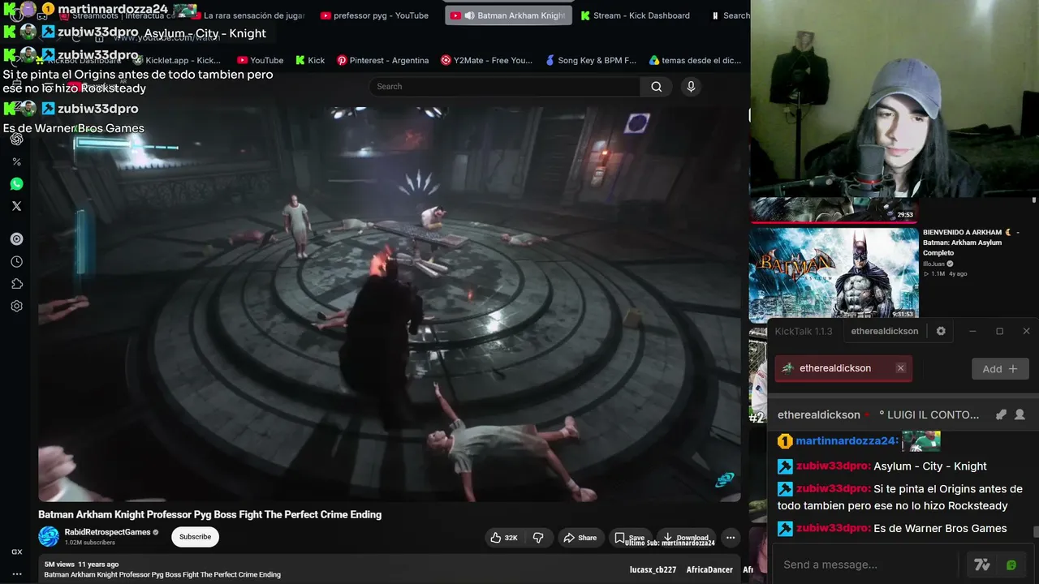
Task: Open pinned messages in KickTalk chat header
Action: click(1001, 414)
